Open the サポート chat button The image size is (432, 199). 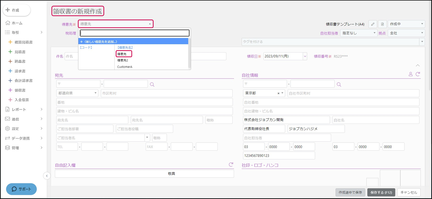coord(21,189)
